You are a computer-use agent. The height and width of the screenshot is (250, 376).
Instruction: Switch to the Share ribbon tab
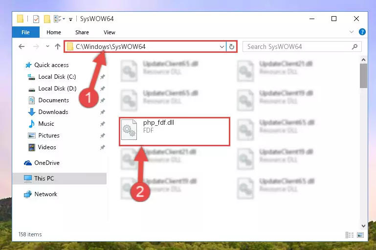(82, 32)
